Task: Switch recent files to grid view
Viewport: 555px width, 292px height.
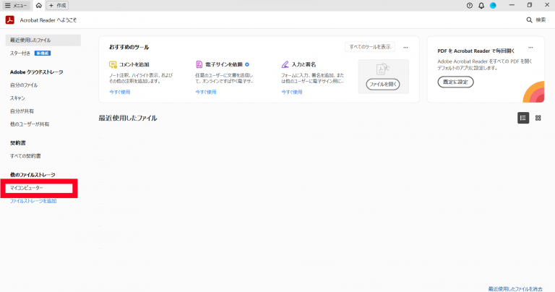Action: [538, 118]
